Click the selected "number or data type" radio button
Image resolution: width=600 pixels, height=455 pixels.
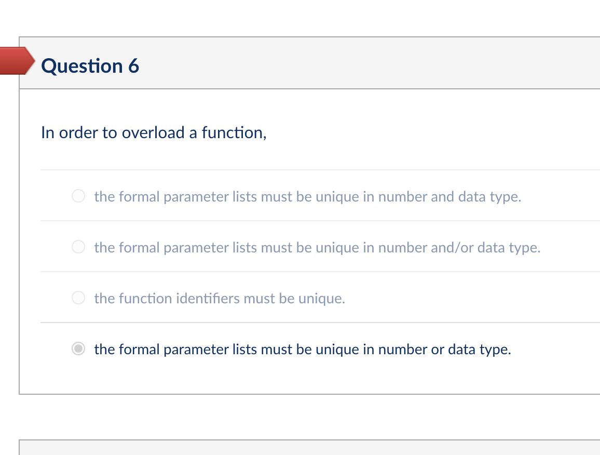[78, 349]
